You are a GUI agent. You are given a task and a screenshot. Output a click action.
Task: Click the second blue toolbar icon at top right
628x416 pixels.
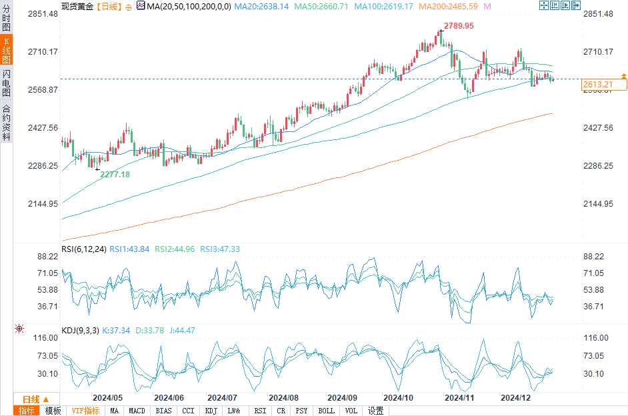point(554,5)
